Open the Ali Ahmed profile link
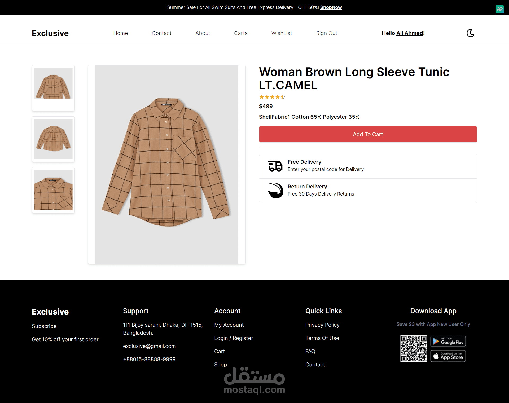This screenshot has height=403, width=509. pos(410,33)
